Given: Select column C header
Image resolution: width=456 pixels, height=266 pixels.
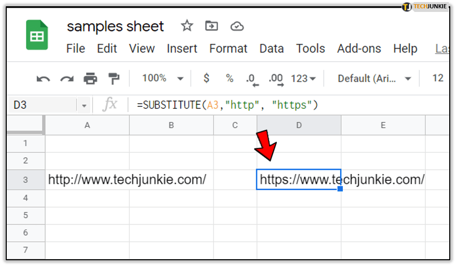Looking at the screenshot, I should click(x=235, y=125).
